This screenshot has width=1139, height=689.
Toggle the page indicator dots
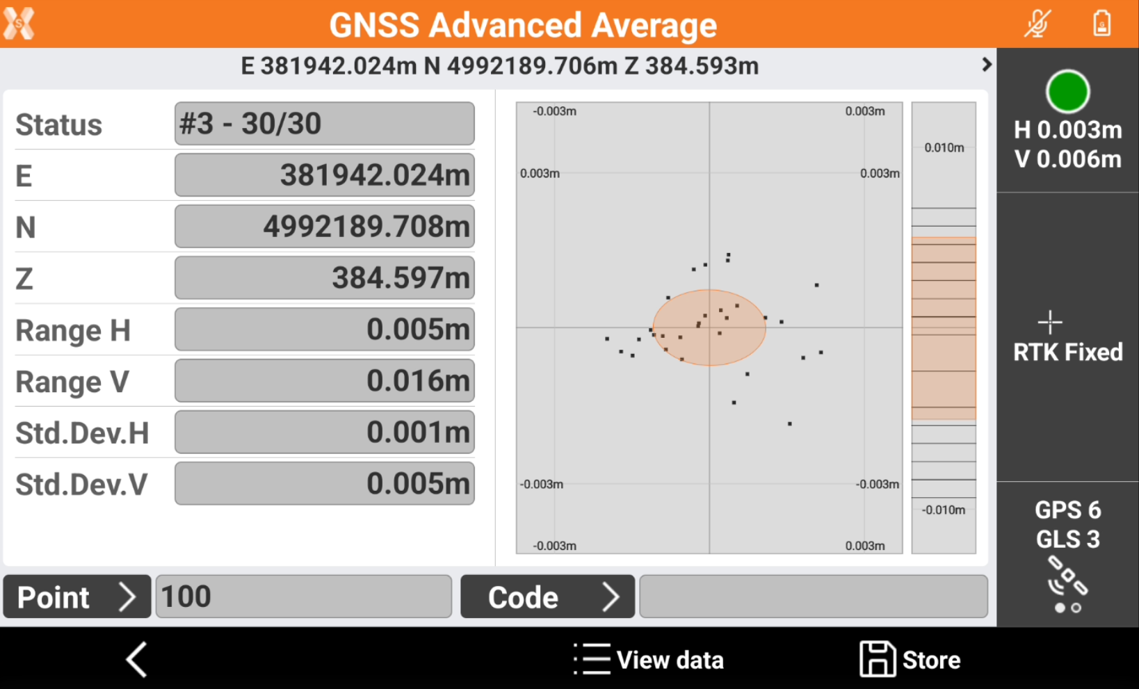coord(1067,608)
